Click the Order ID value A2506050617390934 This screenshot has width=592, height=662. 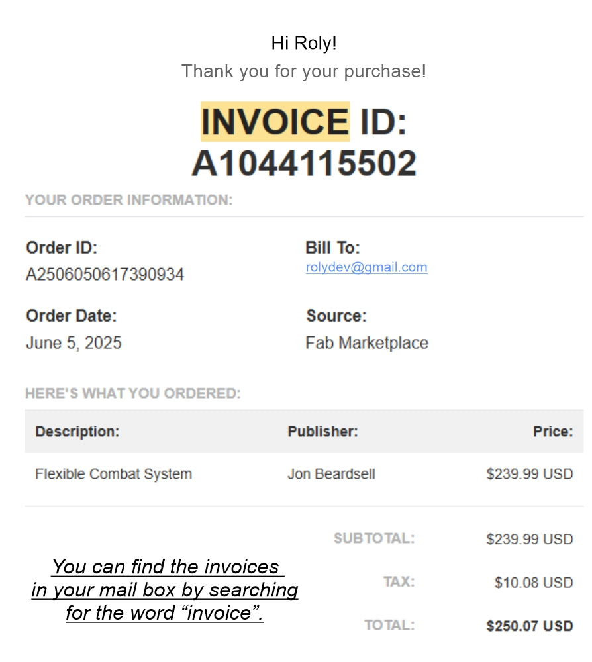[x=105, y=275]
